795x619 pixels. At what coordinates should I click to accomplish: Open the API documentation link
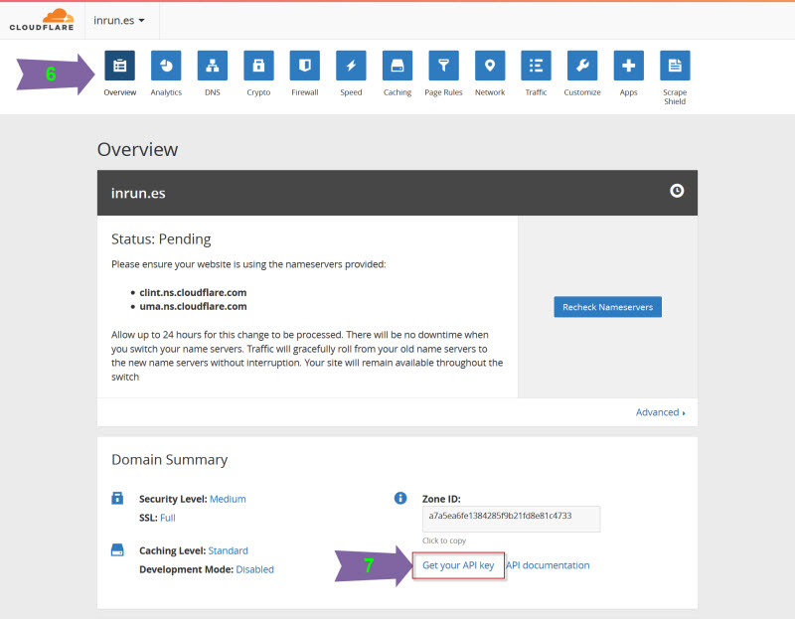pyautogui.click(x=548, y=565)
